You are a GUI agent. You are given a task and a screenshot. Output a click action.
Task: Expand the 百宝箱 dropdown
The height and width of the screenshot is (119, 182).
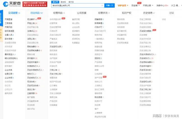click(x=136, y=5)
